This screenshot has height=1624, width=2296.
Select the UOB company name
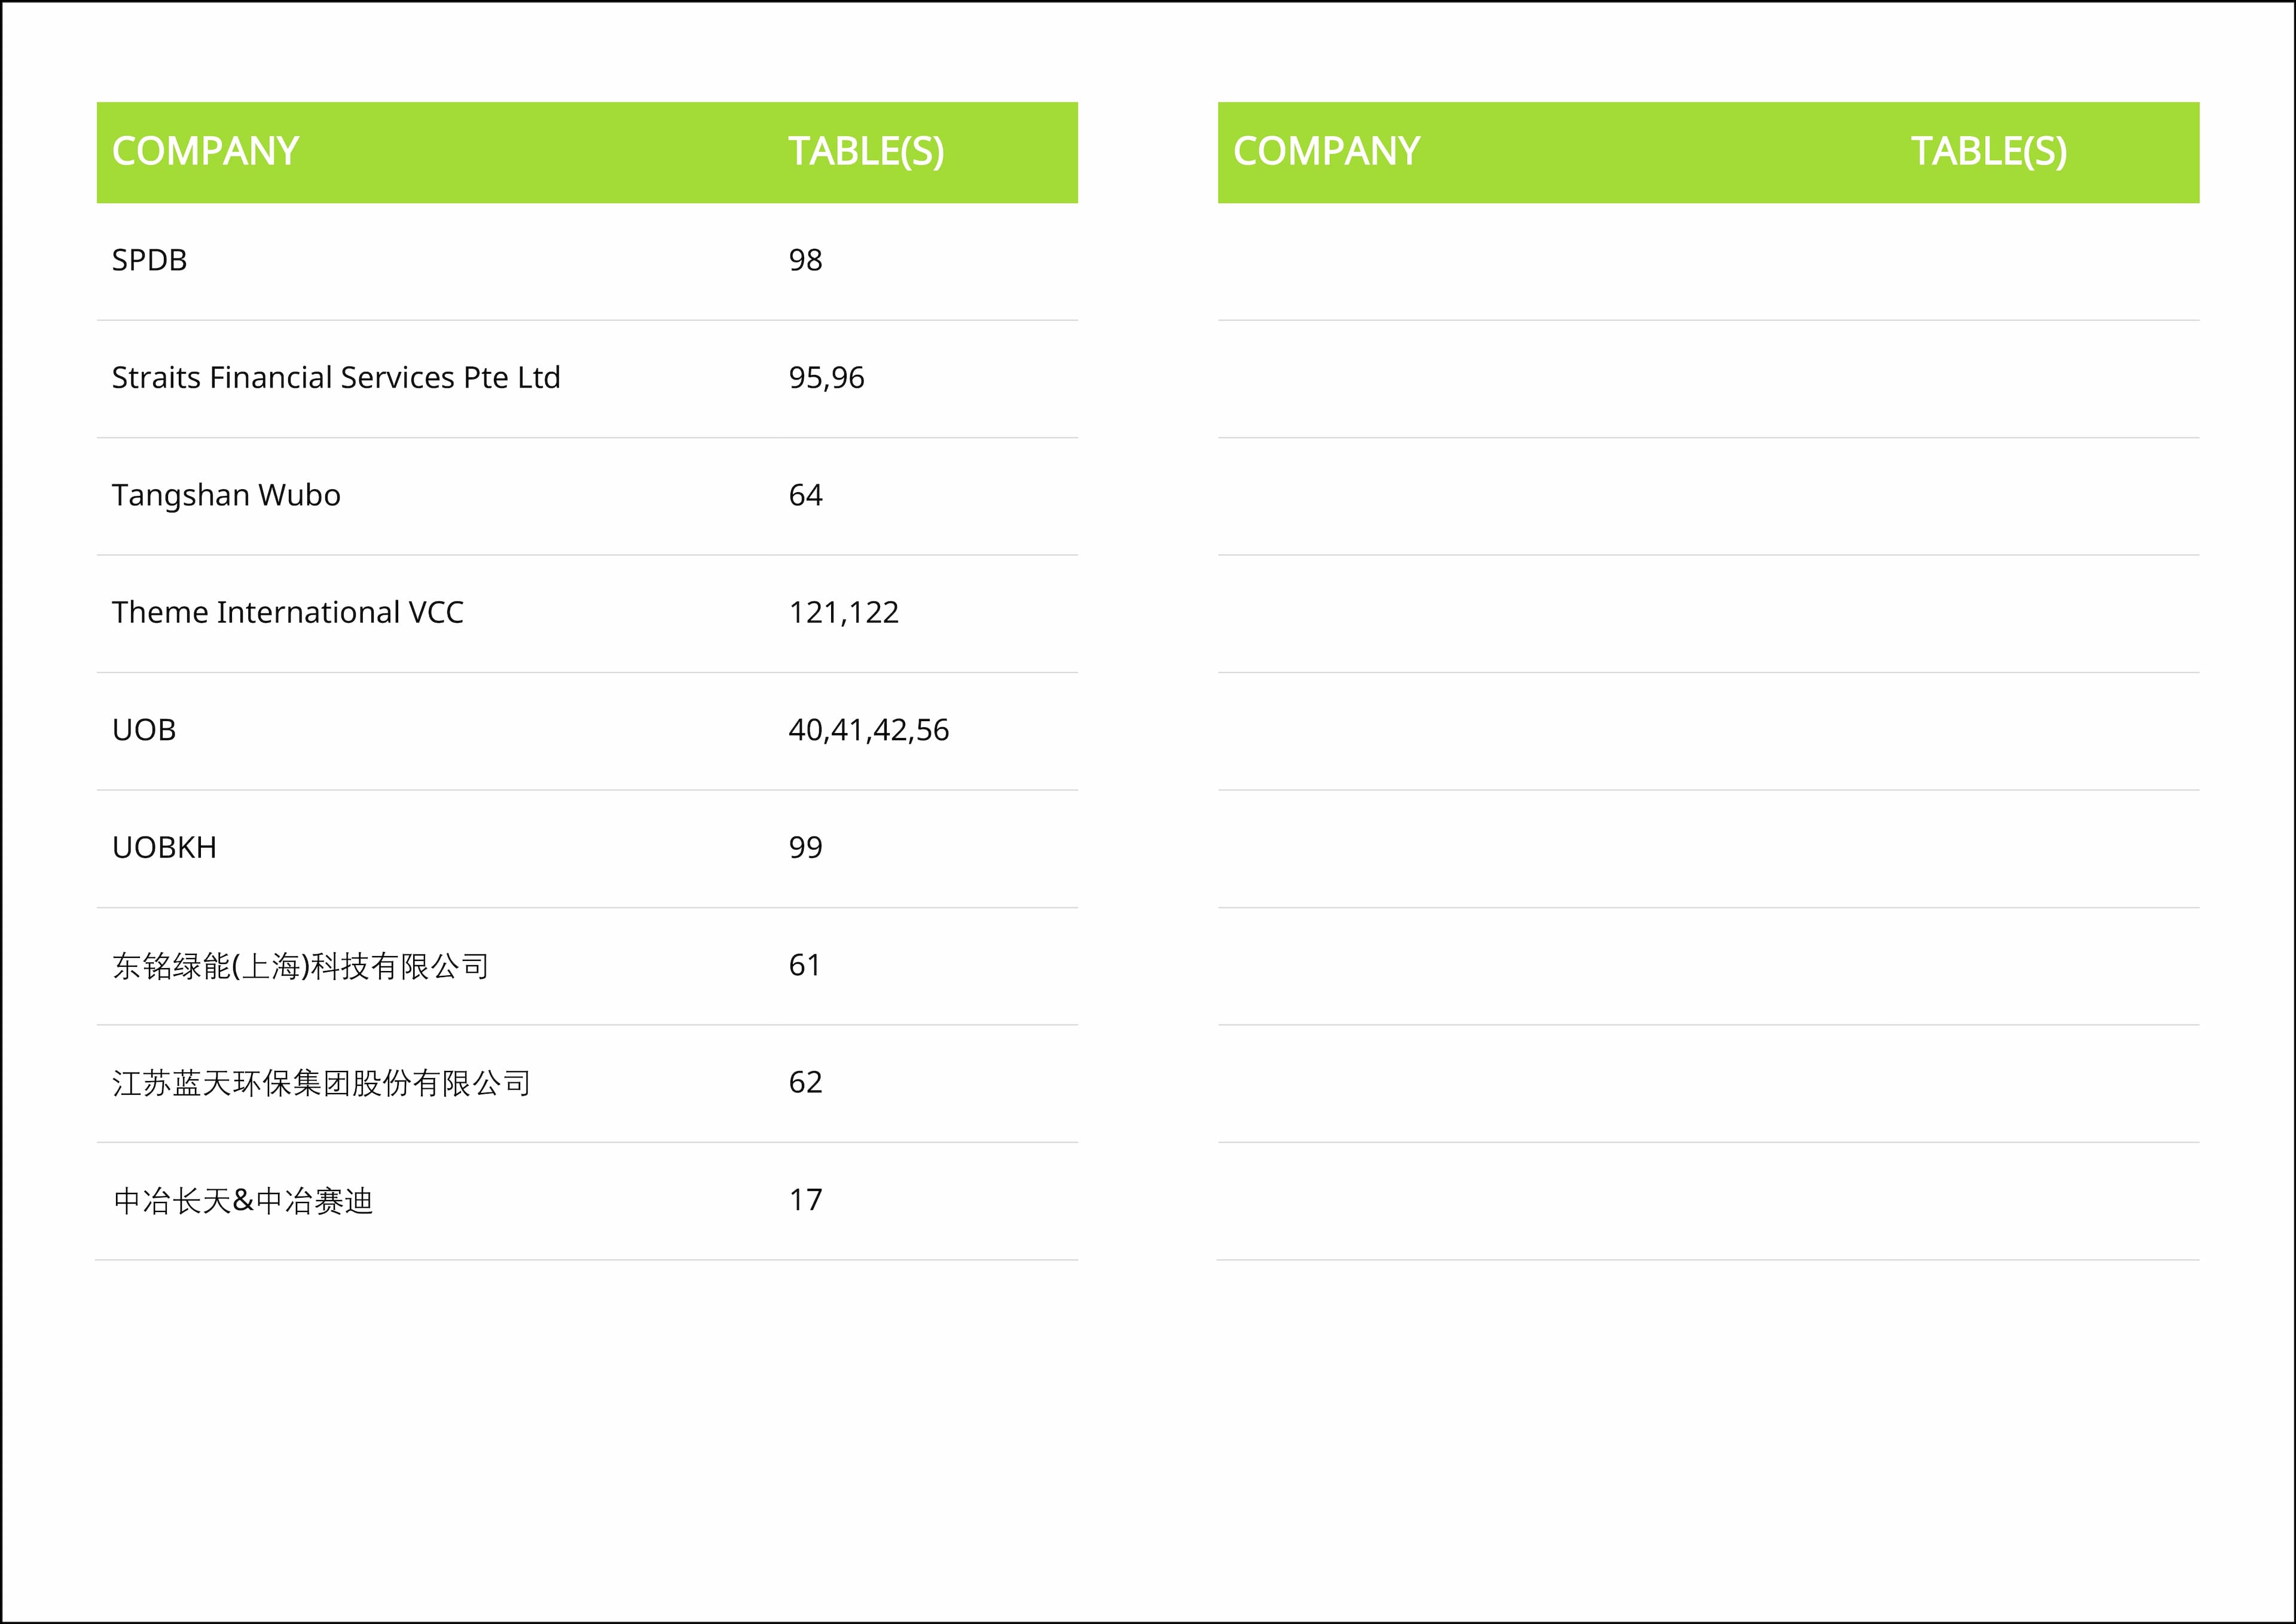[x=144, y=730]
